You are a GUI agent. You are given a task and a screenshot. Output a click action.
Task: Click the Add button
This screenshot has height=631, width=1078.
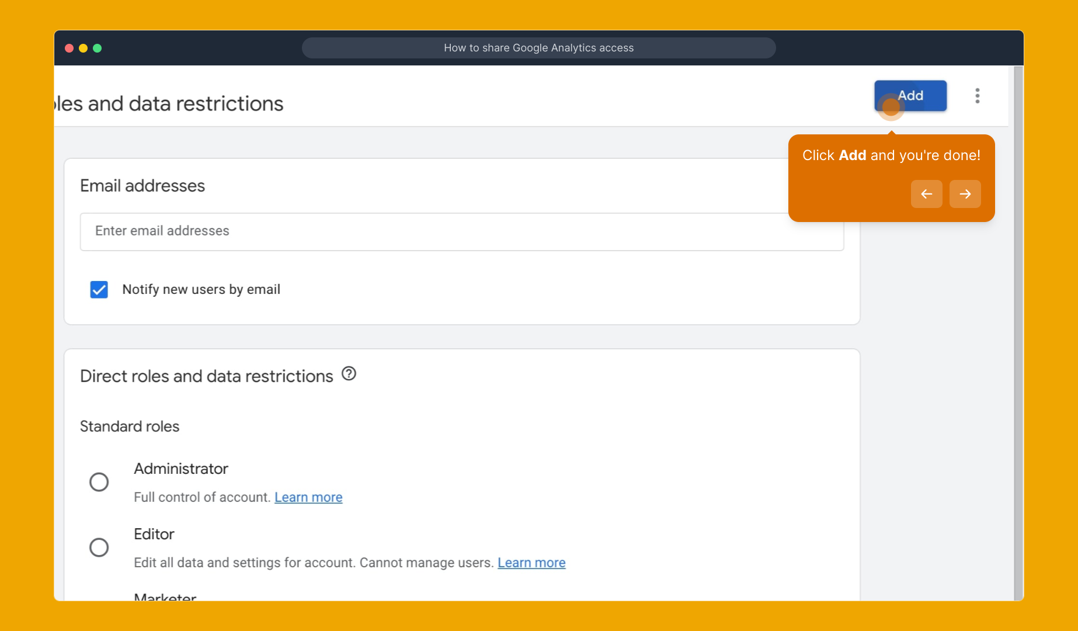(x=910, y=95)
